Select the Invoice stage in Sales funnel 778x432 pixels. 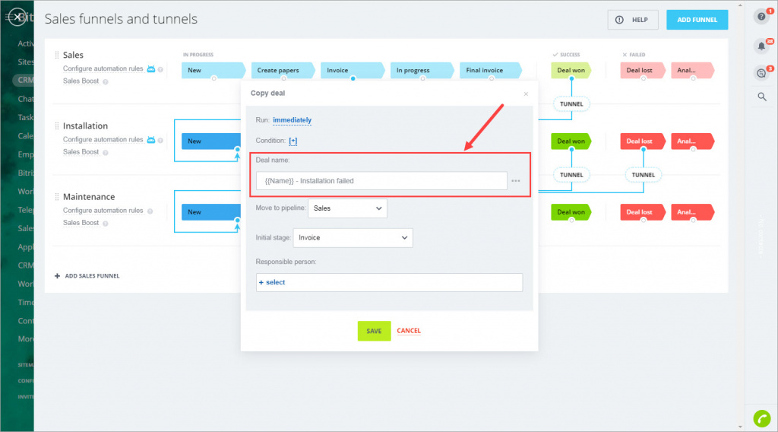pos(353,70)
